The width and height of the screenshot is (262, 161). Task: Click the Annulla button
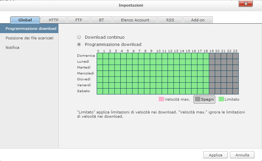point(242,155)
